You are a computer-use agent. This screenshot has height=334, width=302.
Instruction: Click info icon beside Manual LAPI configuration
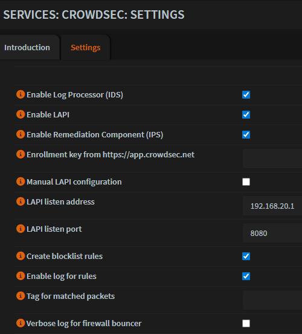click(21, 182)
